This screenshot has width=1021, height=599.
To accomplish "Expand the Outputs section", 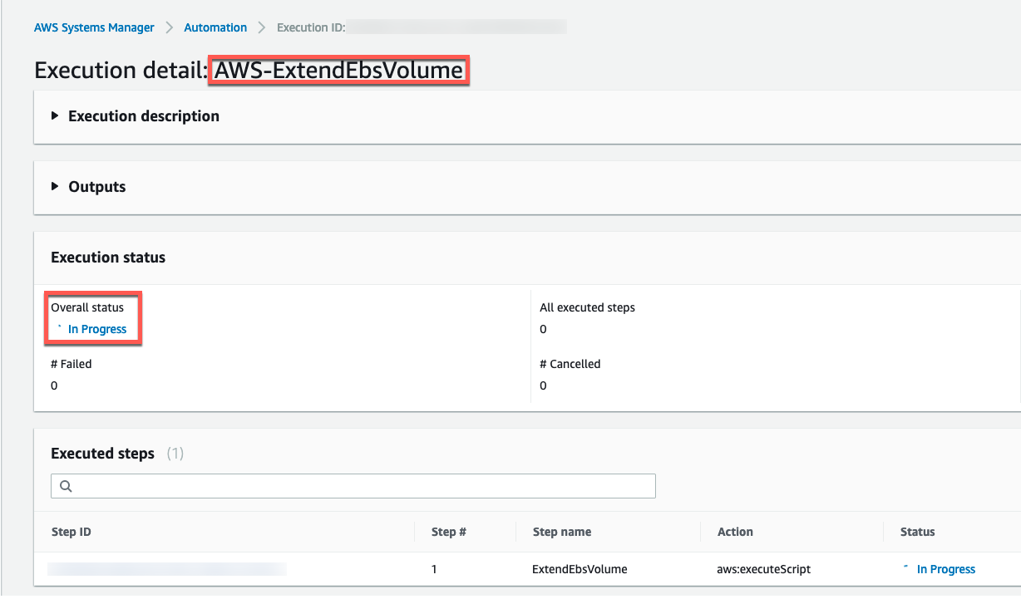I will click(88, 187).
